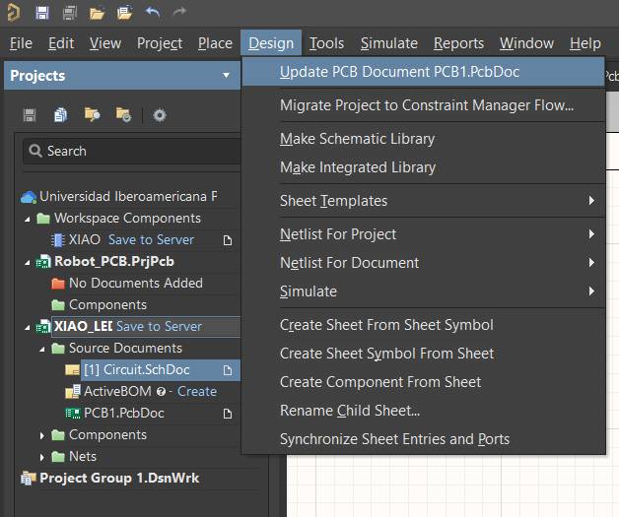This screenshot has width=619, height=517.
Task: Click Save to Server link beside XIAO
Action: point(151,239)
